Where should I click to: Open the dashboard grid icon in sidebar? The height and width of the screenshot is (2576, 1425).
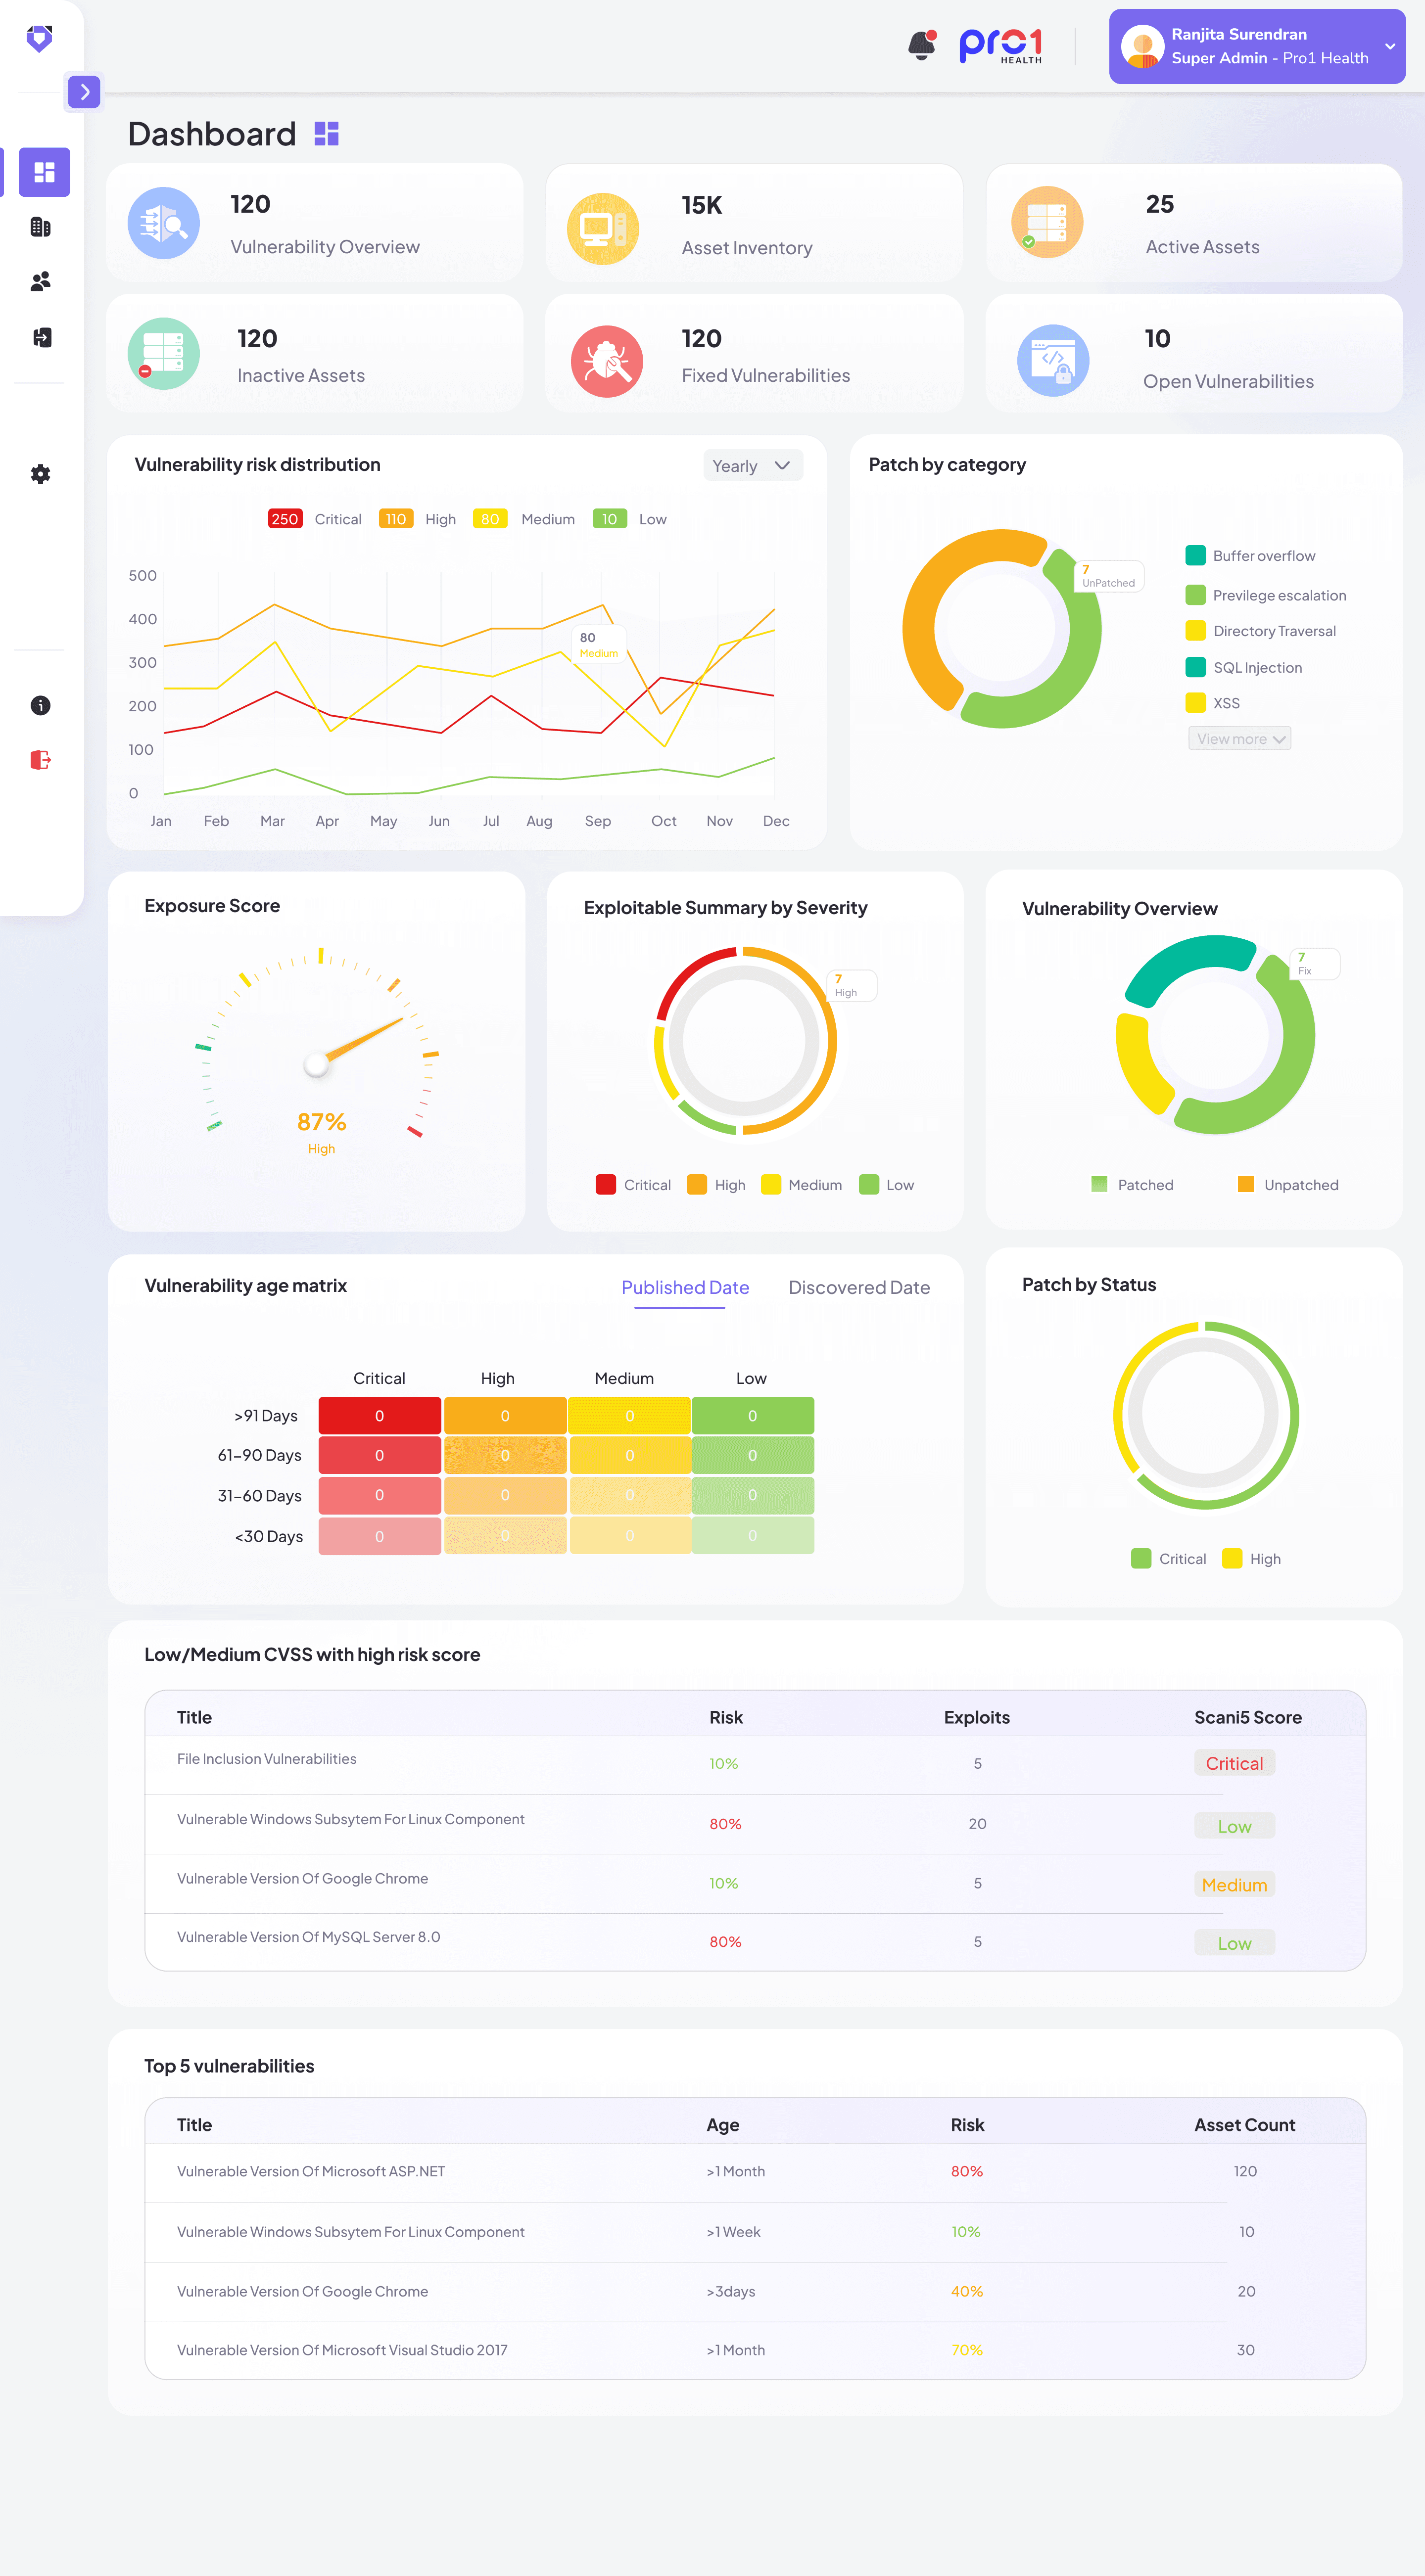(44, 172)
